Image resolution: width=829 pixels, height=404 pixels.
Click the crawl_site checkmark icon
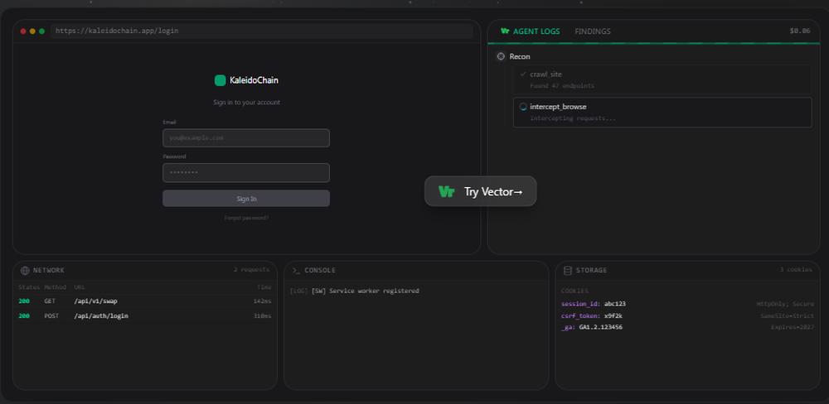[523, 74]
